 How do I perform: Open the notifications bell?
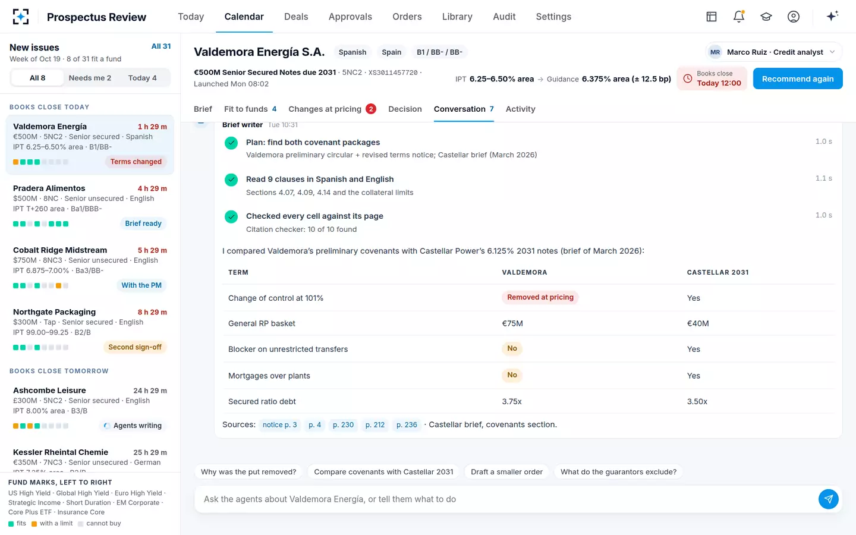(739, 17)
